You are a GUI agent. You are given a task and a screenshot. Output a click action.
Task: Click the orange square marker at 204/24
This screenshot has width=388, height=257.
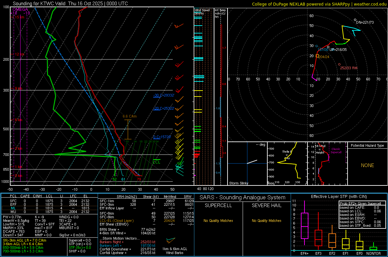tap(317, 56)
